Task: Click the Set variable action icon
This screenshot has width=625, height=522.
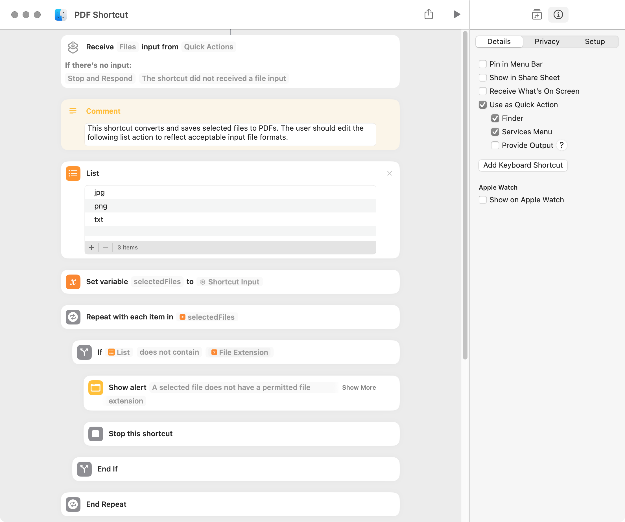Action: pos(73,282)
